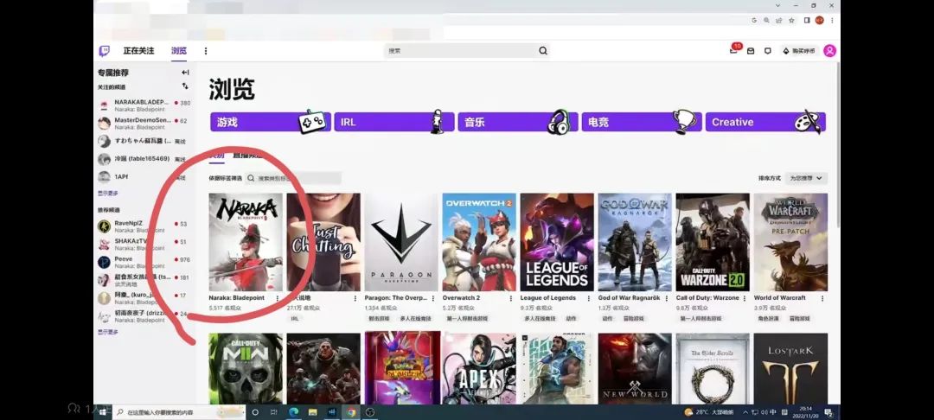The image size is (934, 420).
Task: Click the top search input field
Action: (460, 51)
